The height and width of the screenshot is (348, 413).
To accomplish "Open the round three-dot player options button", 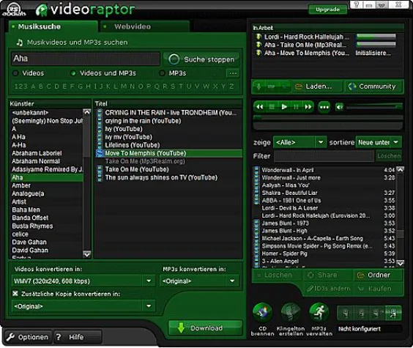I will (324, 107).
